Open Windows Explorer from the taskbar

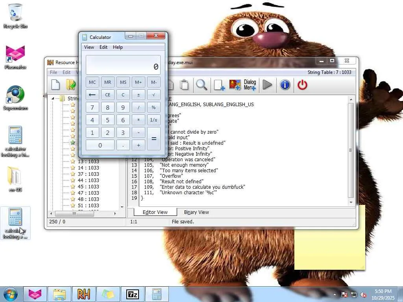pyautogui.click(x=59, y=294)
